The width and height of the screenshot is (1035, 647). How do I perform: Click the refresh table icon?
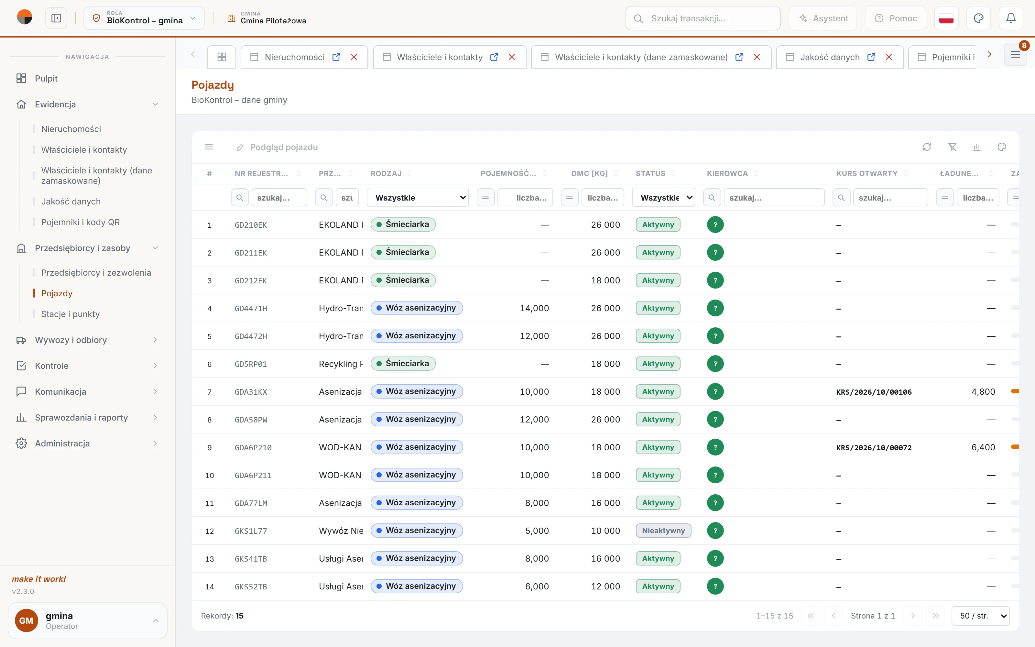pyautogui.click(x=927, y=147)
